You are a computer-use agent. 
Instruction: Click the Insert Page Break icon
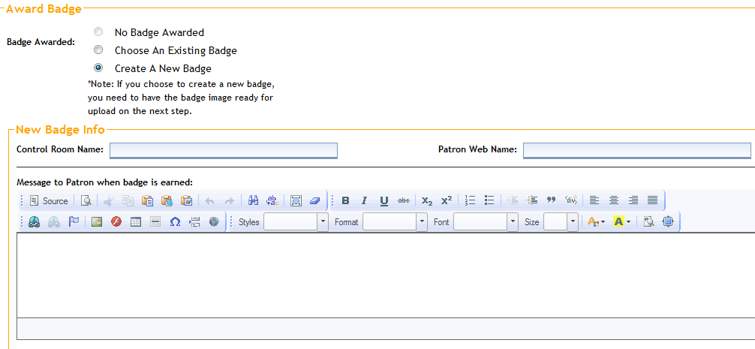(194, 222)
